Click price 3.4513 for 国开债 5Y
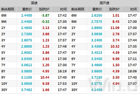This screenshot has height=94, width=140. click(97, 52)
